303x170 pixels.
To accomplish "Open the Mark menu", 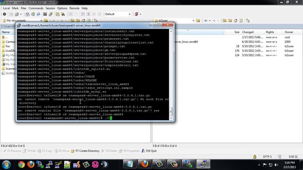I will (x=15, y=8).
